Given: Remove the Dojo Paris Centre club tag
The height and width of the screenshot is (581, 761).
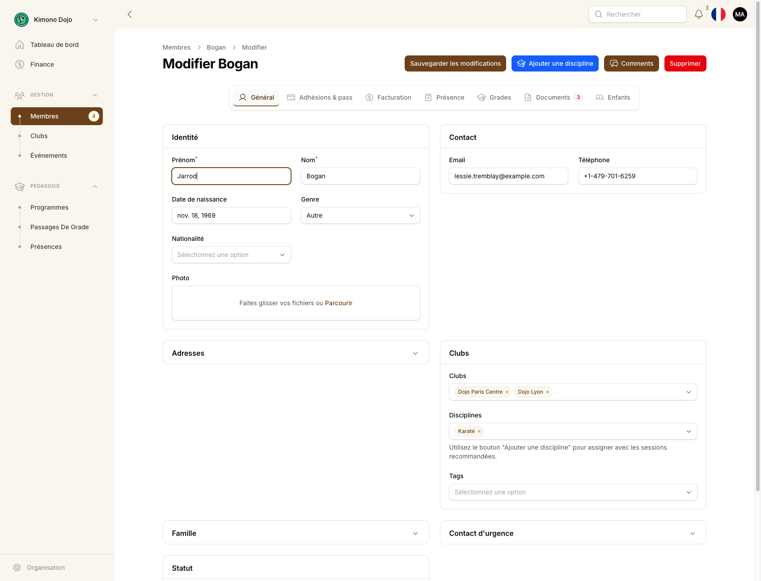Looking at the screenshot, I should [507, 392].
